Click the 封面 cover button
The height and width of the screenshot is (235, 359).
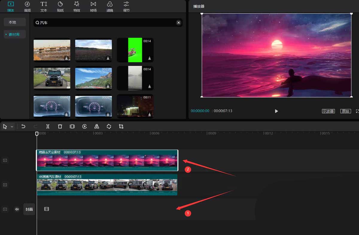(29, 209)
